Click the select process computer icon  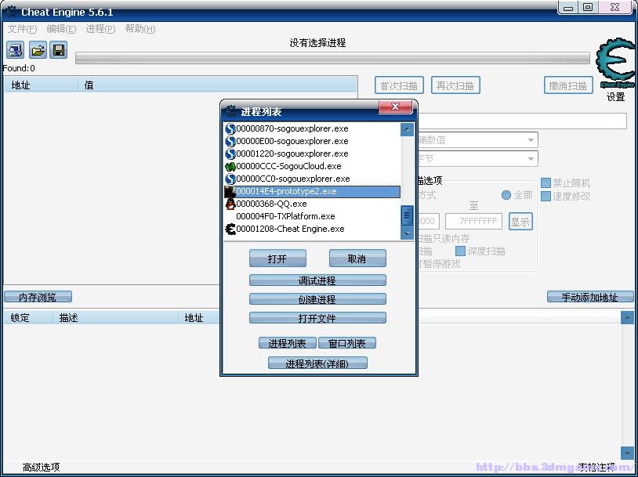16,50
